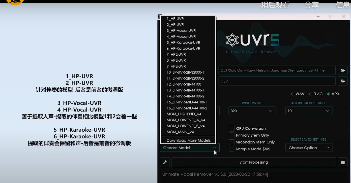Open the input folder browse icon
The width and height of the screenshot is (351, 183).
coord(343,70)
